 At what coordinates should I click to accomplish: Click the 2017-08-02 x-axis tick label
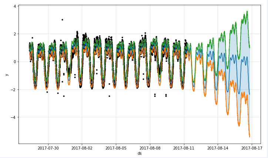pyautogui.click(x=82, y=148)
